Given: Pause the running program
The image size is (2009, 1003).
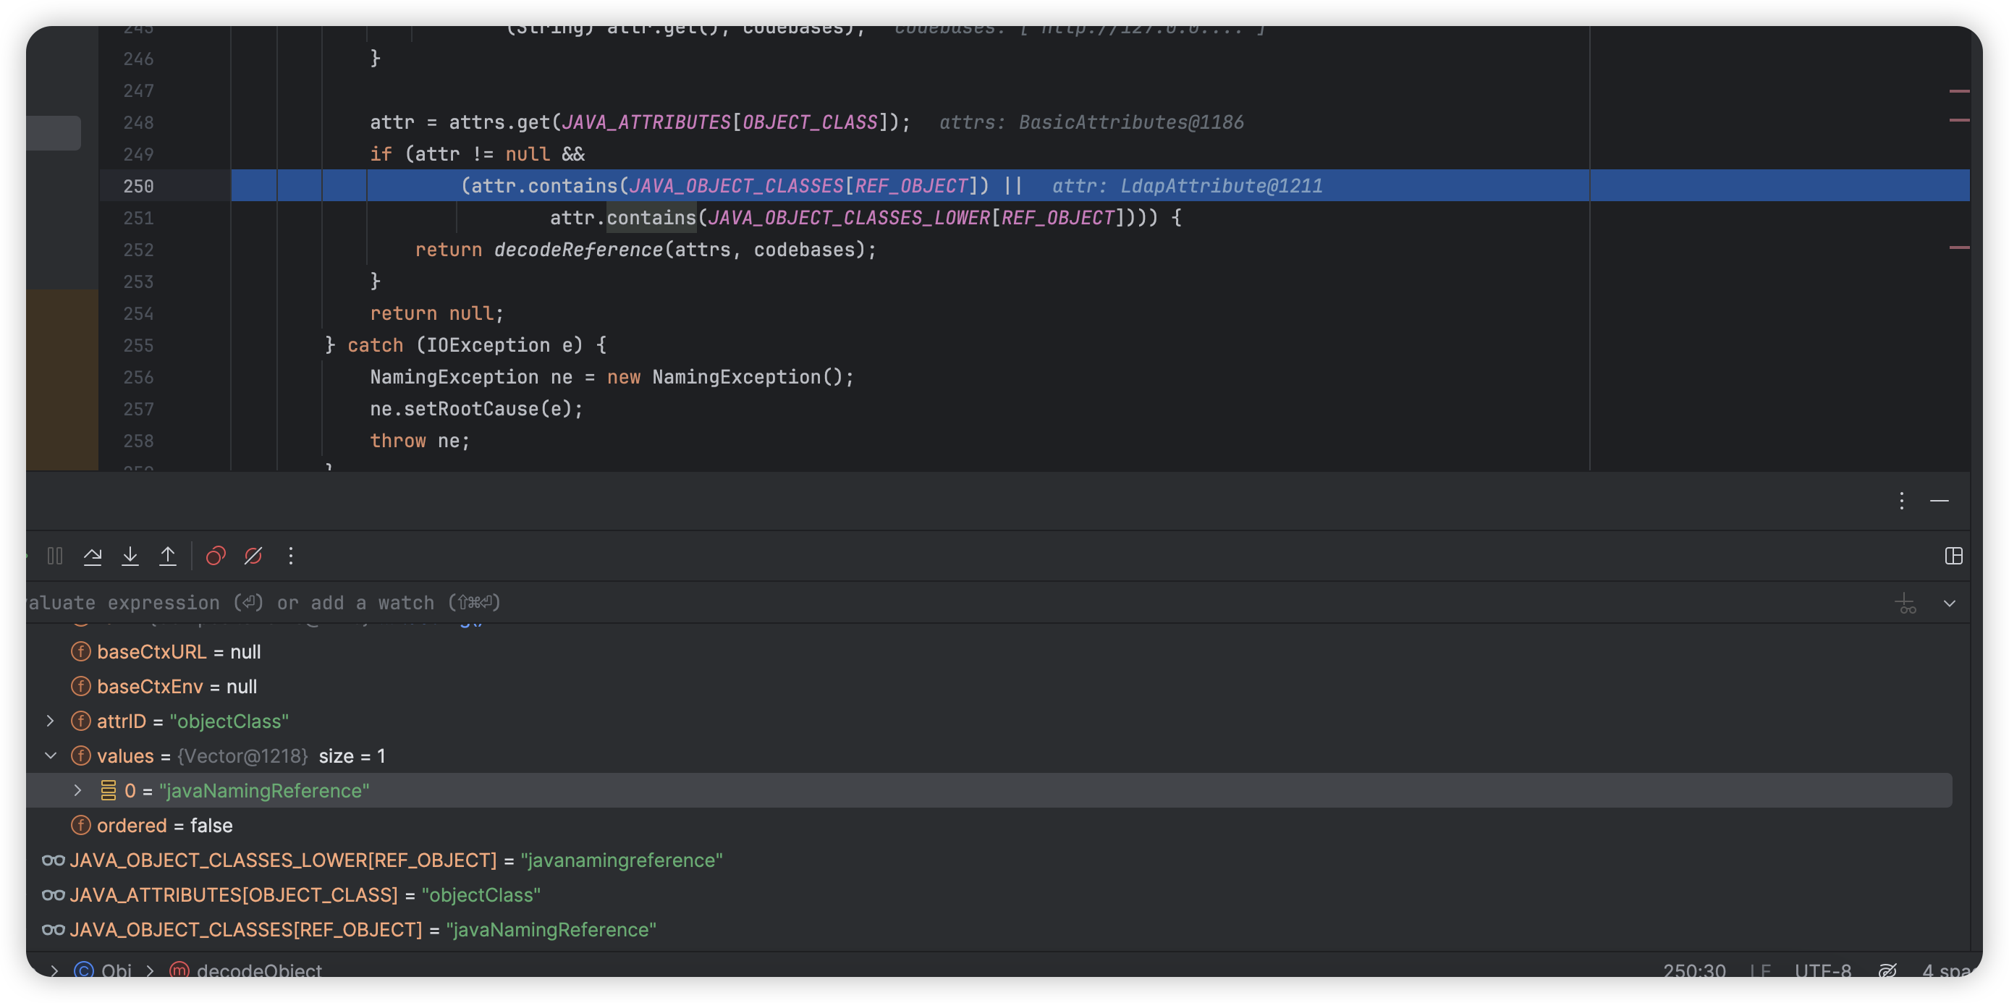Looking at the screenshot, I should 54,556.
